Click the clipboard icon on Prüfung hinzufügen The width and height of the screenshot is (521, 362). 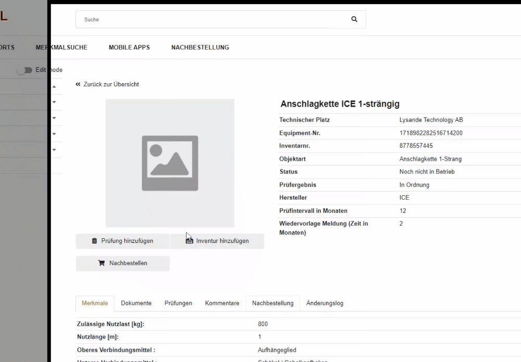(x=94, y=241)
